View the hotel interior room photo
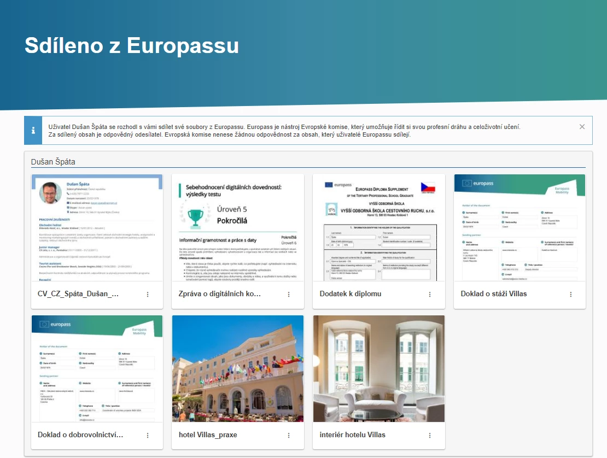This screenshot has width=607, height=458. tap(378, 368)
